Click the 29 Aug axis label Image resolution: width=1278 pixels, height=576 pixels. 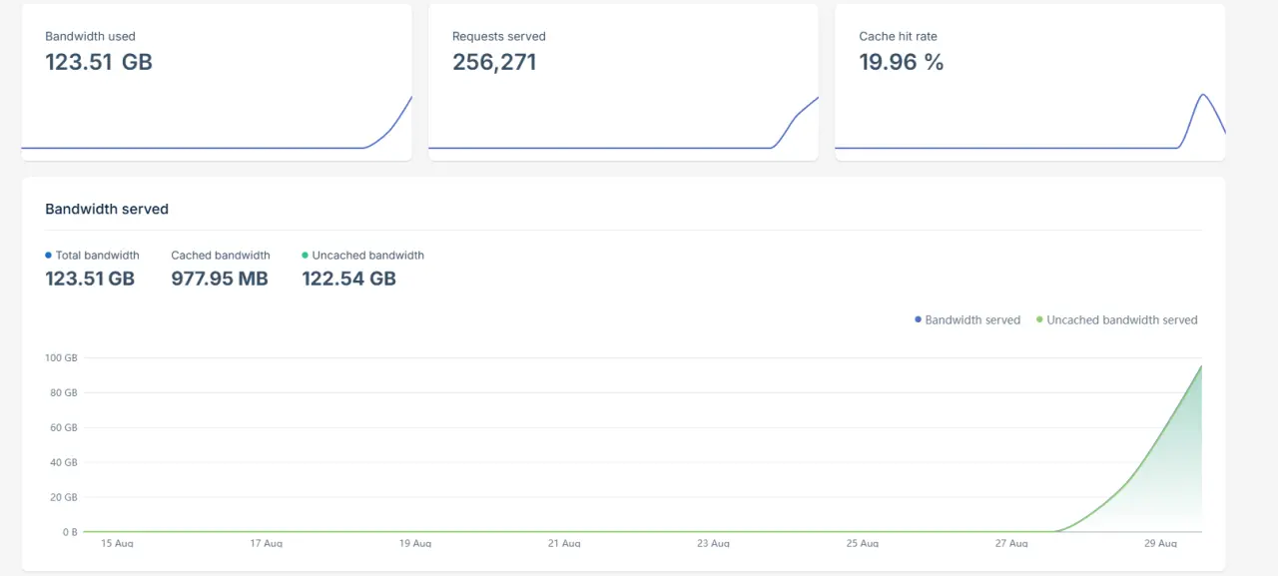point(1160,543)
